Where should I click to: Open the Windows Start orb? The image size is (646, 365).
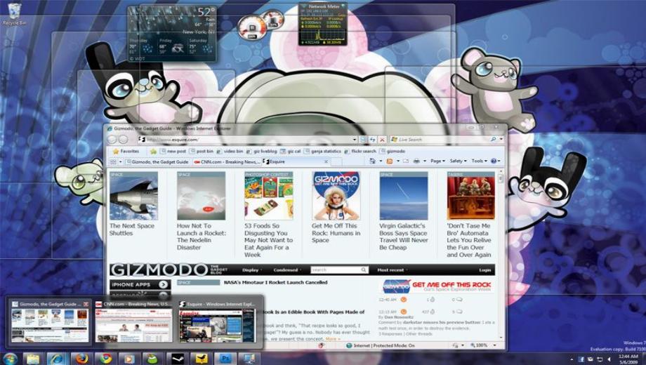click(10, 359)
